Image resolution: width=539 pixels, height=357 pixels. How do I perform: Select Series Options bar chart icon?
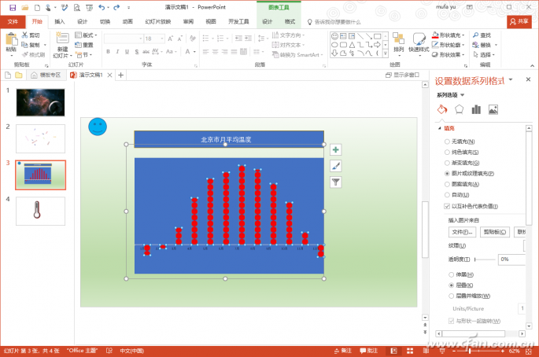[x=476, y=109]
